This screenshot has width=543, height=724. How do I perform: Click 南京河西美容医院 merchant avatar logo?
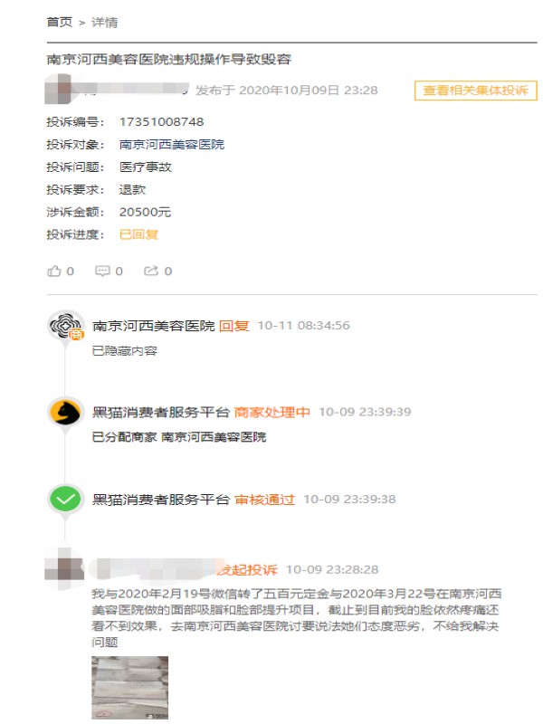pos(66,326)
